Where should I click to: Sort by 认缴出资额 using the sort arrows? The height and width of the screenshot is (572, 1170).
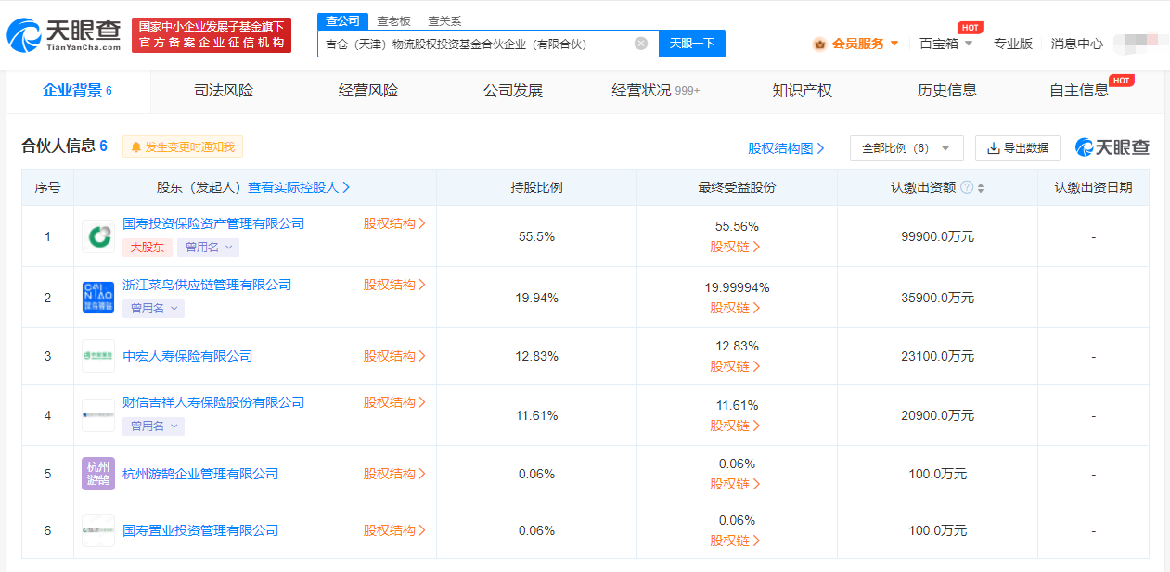pyautogui.click(x=981, y=188)
